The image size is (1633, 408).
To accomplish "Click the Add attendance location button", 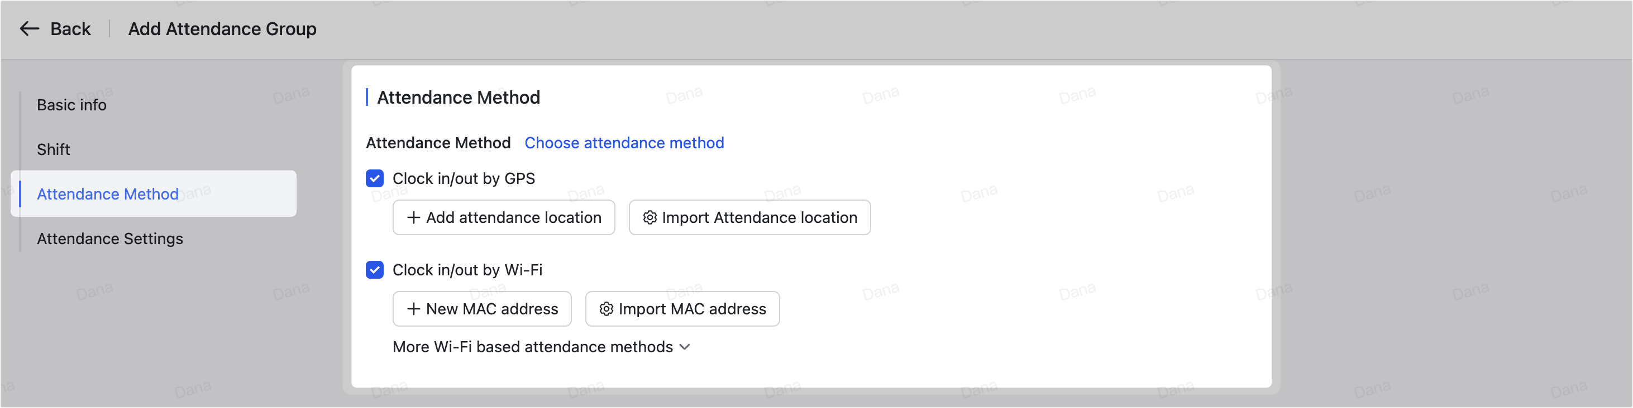I will [503, 217].
